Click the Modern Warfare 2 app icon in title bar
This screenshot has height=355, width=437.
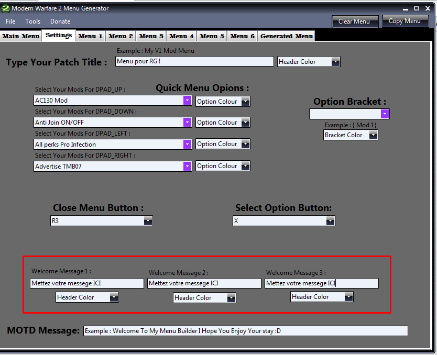[5, 8]
